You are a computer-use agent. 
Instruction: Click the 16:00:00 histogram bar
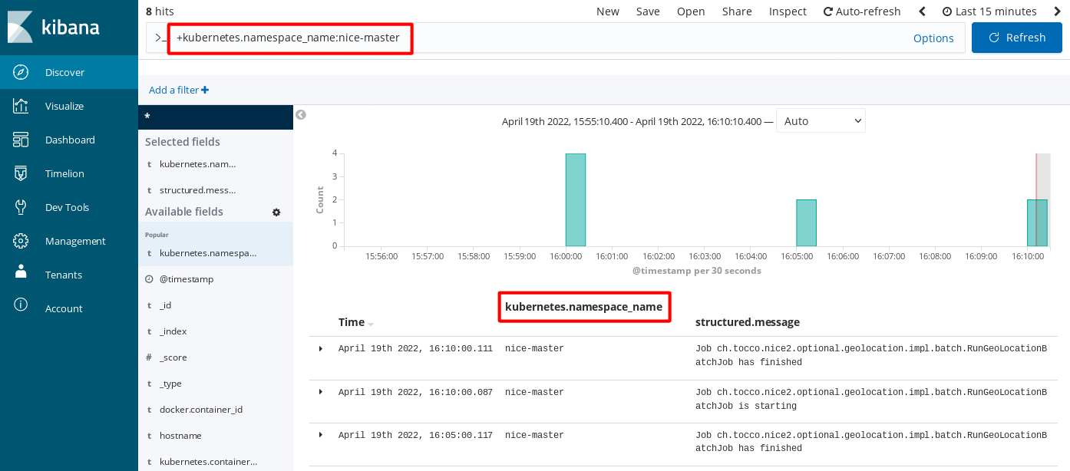(576, 199)
